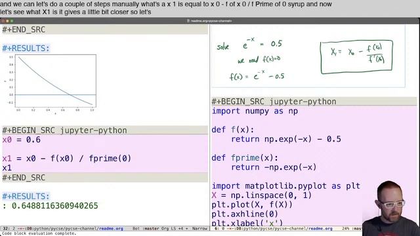Viewport: 420px width, 236px height.
Task: Click the return -np.exp(-x) line
Action: coord(274,167)
